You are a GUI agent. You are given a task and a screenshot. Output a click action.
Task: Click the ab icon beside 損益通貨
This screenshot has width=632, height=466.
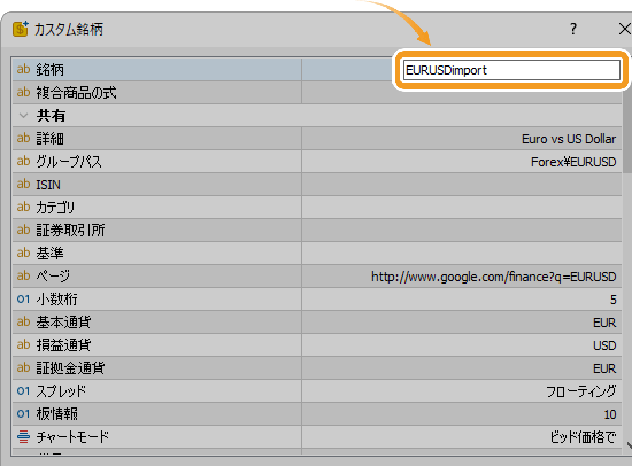[x=24, y=345]
